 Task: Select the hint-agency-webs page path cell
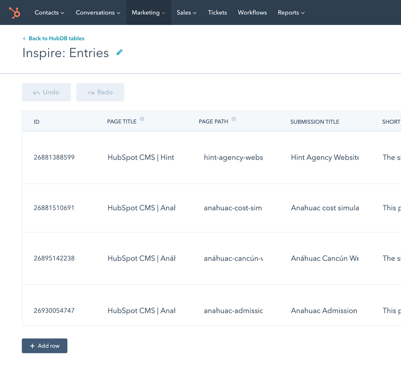[233, 157]
